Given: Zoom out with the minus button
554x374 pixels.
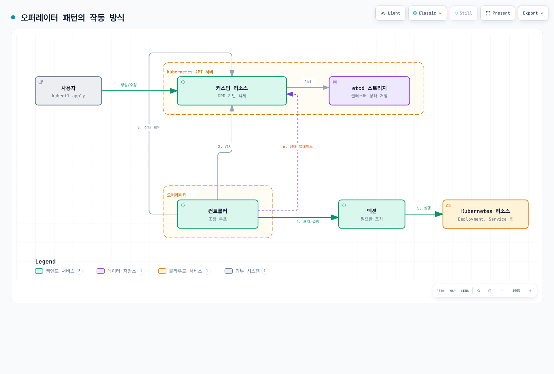Looking at the screenshot, I should 502,291.
